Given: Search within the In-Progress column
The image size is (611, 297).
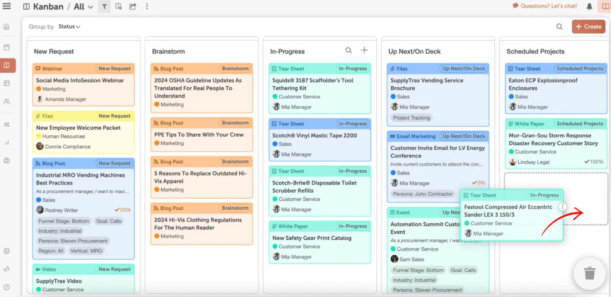Looking at the screenshot, I should (x=348, y=51).
